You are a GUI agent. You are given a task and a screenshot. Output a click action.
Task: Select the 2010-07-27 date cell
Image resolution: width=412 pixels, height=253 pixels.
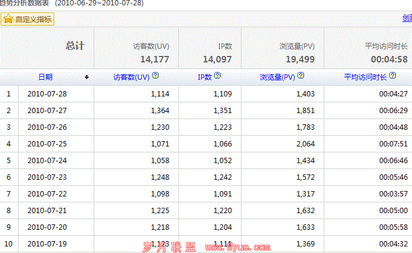click(47, 110)
